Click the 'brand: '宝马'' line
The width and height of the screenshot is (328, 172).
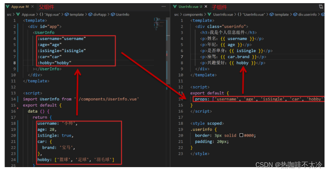click(59, 148)
